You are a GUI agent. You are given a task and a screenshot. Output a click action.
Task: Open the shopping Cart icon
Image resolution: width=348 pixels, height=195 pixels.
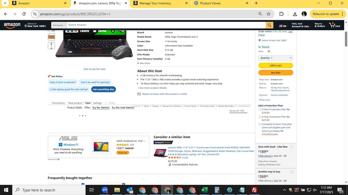334,25
